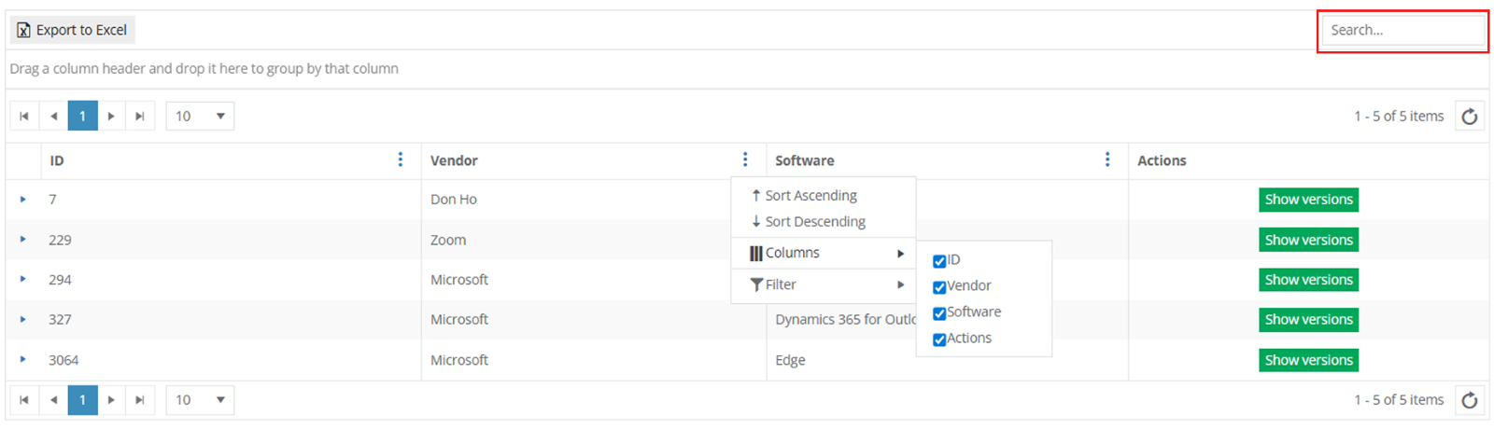
Task: Click the top refresh icon
Action: tap(1469, 117)
